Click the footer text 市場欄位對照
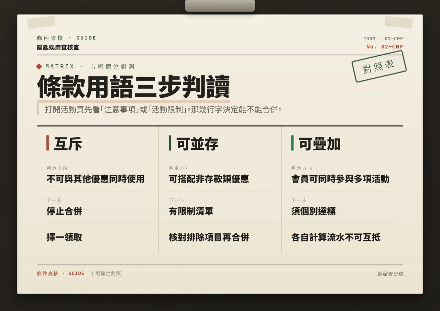Viewport: 440px width, 311px height. pos(106,273)
